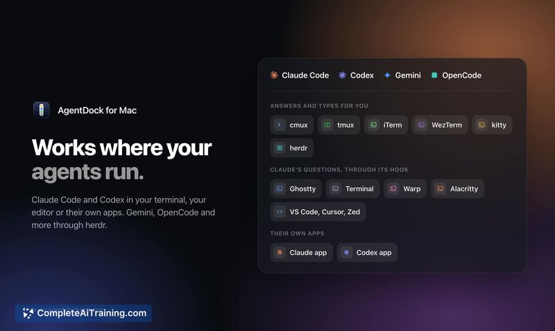
Task: Click the CompleteAiTraining logo icon
Action: click(28, 313)
